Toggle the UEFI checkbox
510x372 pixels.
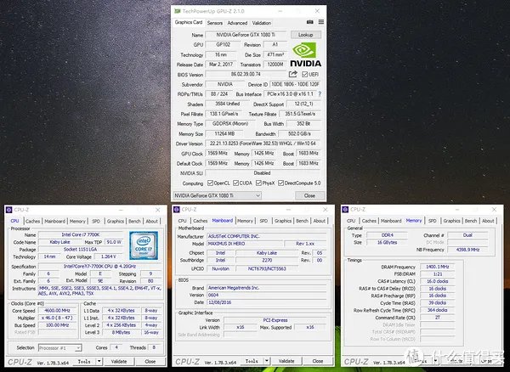click(x=304, y=75)
